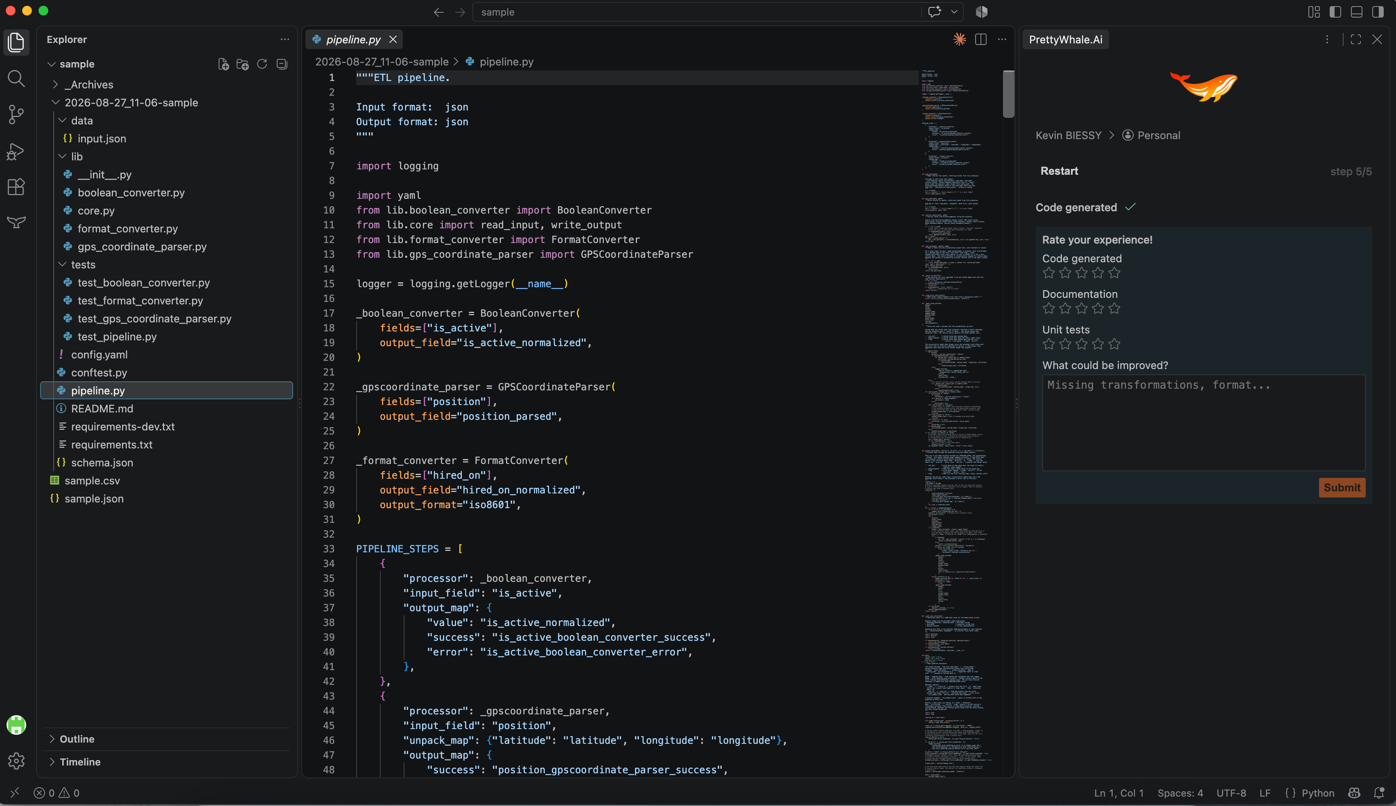Open Manage settings gear
Image resolution: width=1396 pixels, height=806 pixels.
pyautogui.click(x=16, y=761)
